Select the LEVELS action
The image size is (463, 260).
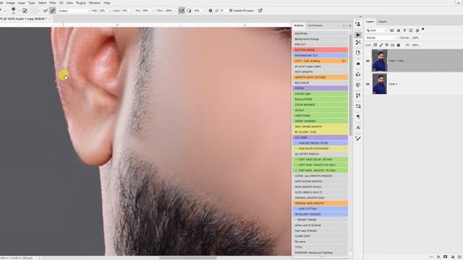tap(320, 110)
